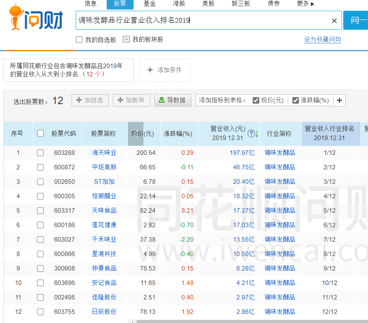The width and height of the screenshot is (368, 323).
Task: Check the 我的自选股 checkbox
Action: pyautogui.click(x=79, y=40)
